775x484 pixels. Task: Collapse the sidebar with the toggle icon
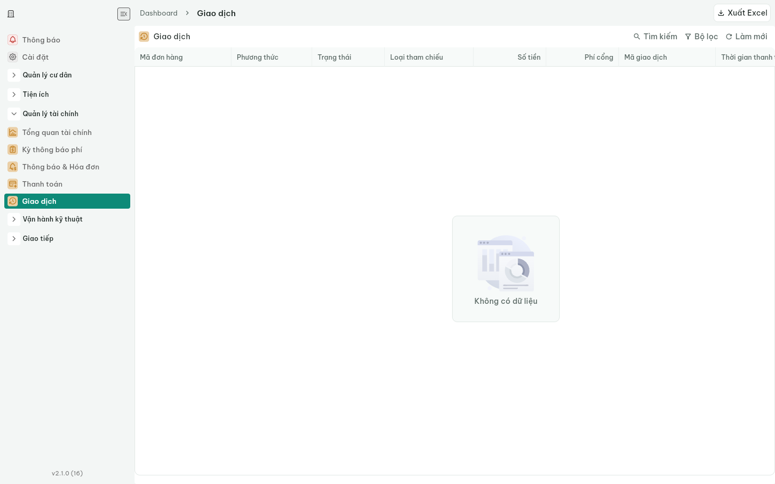click(124, 14)
